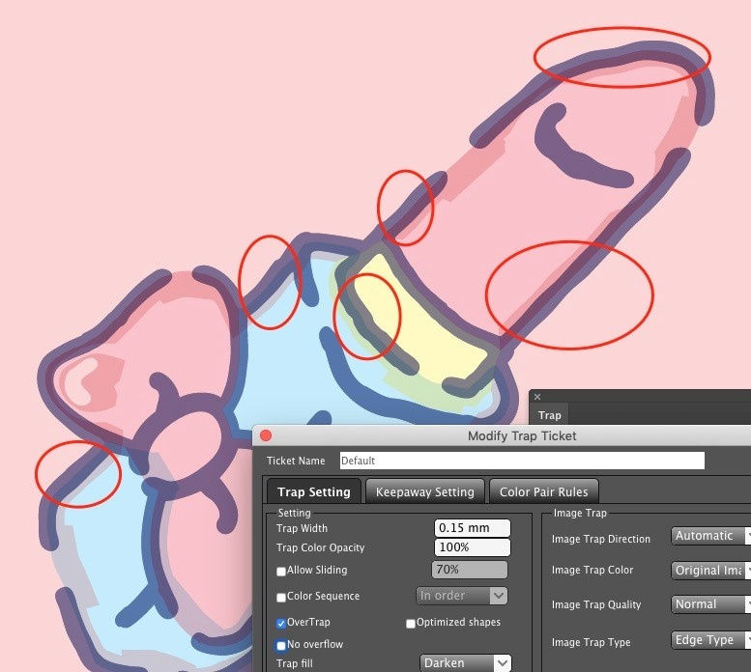Enable the Allow Sliding checkbox

(x=281, y=572)
